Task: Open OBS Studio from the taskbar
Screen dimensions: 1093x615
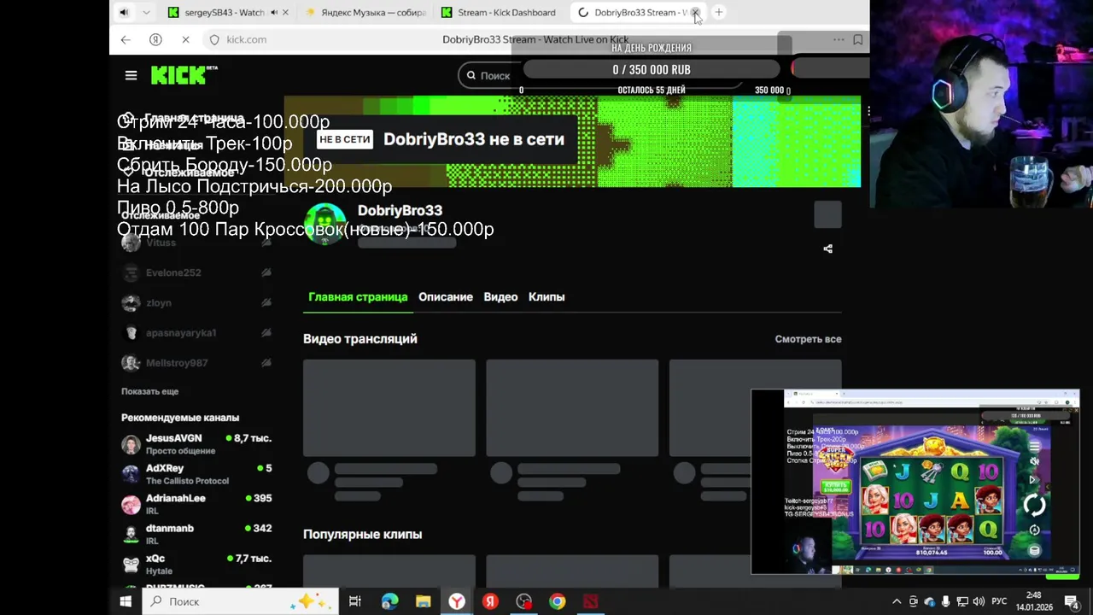Action: (523, 601)
